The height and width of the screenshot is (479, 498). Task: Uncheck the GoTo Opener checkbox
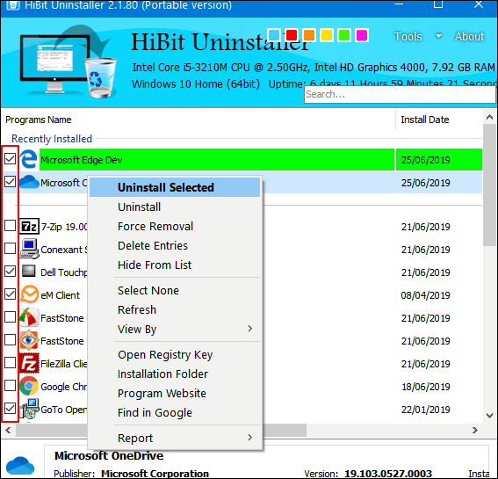tap(11, 408)
